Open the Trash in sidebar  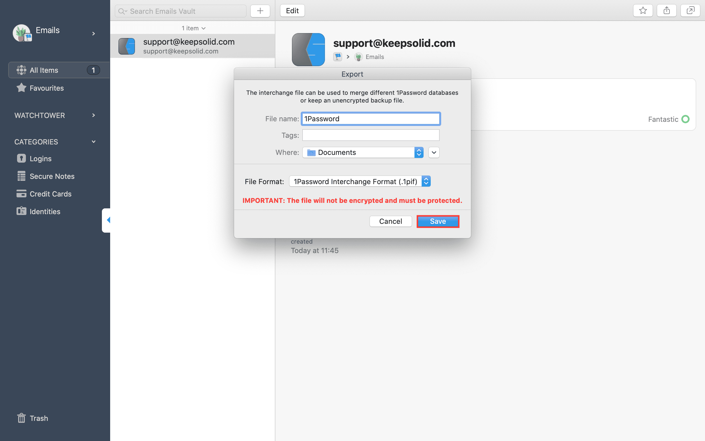pos(32,418)
